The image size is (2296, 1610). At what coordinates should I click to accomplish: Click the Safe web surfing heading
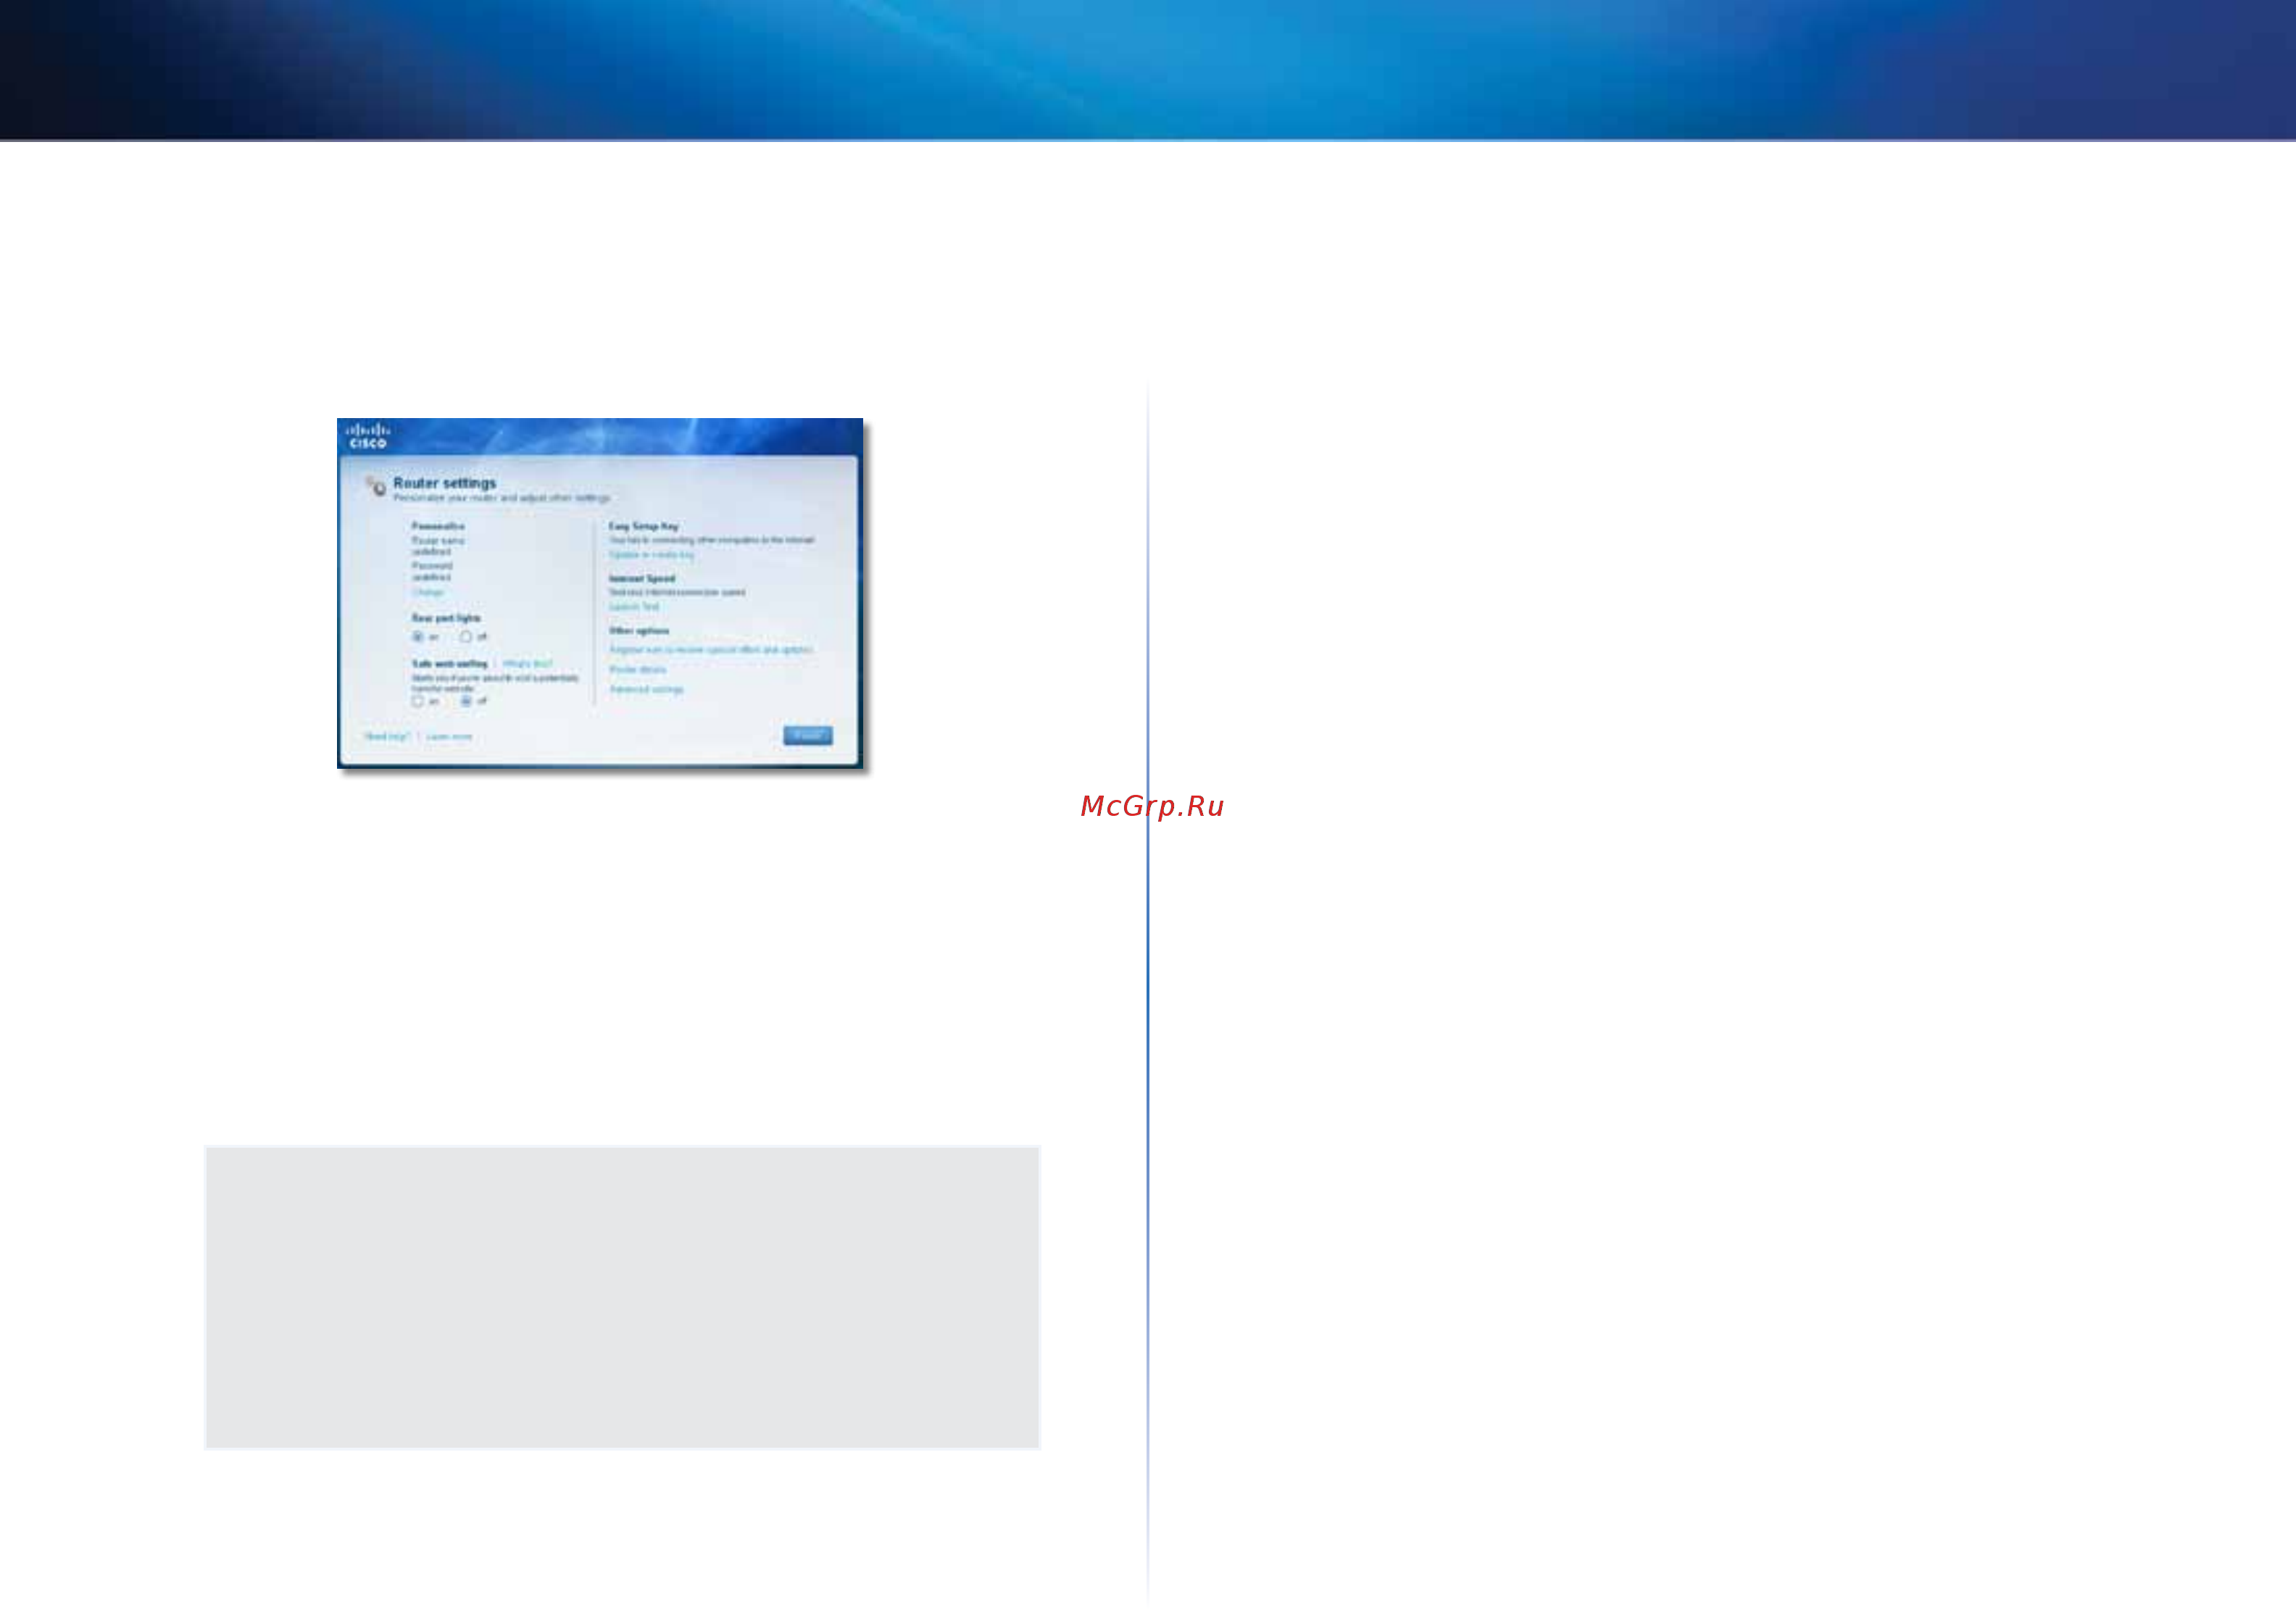point(450,664)
